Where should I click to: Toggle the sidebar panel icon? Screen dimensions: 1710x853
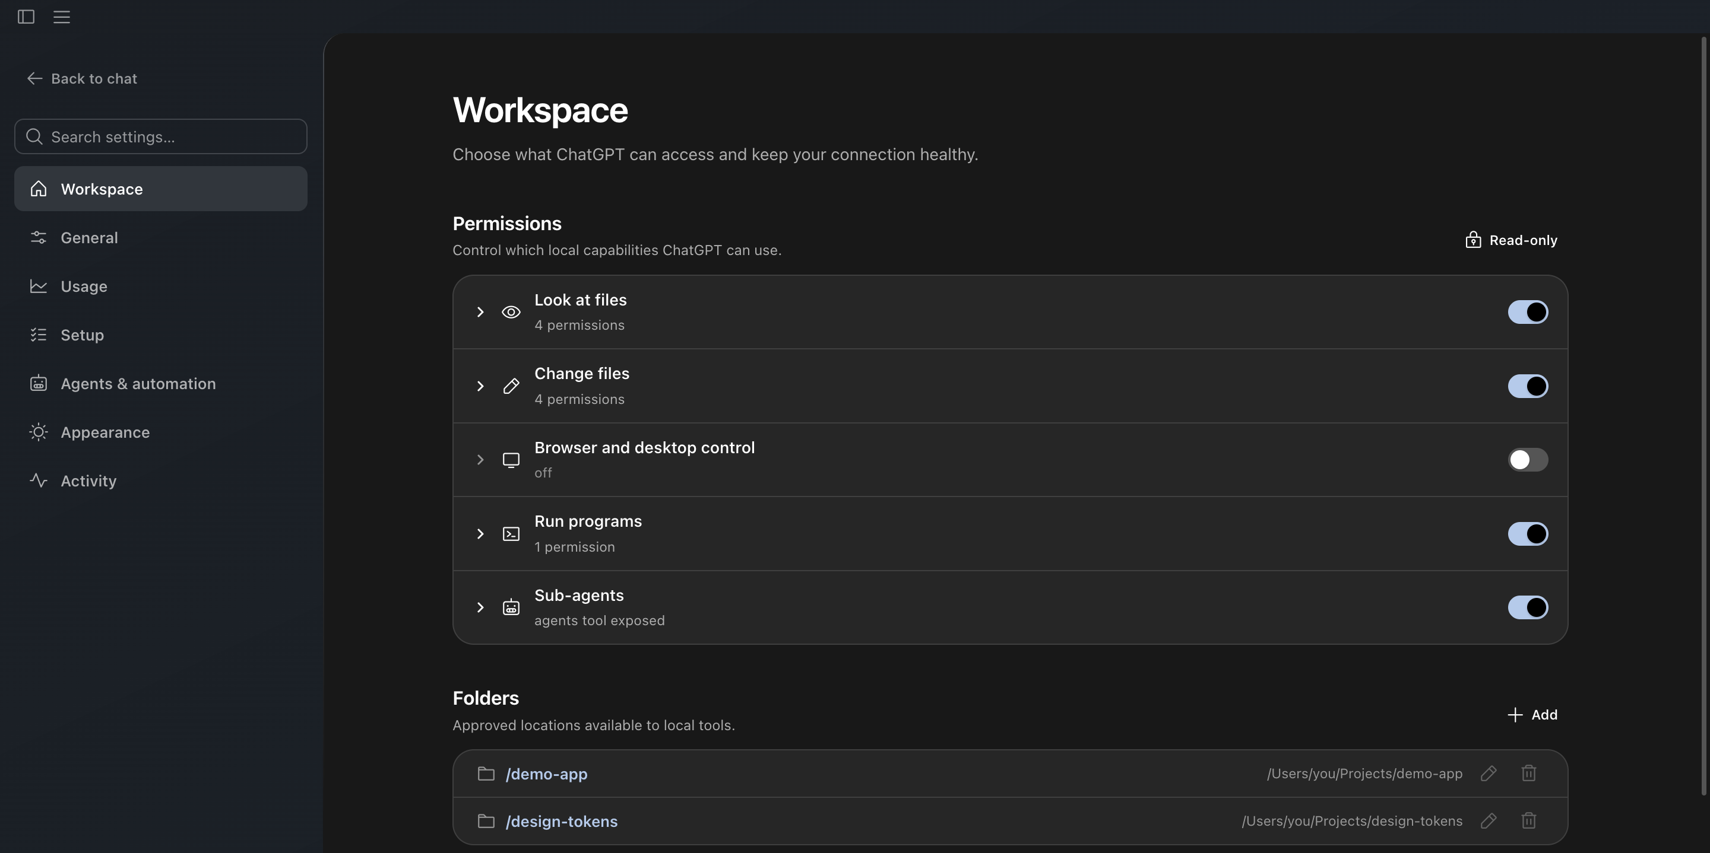pos(26,17)
